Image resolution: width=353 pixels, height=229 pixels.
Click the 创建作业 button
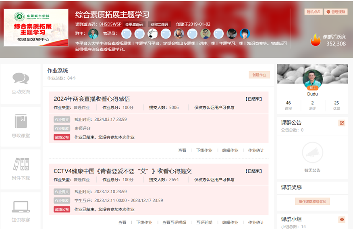259,75
